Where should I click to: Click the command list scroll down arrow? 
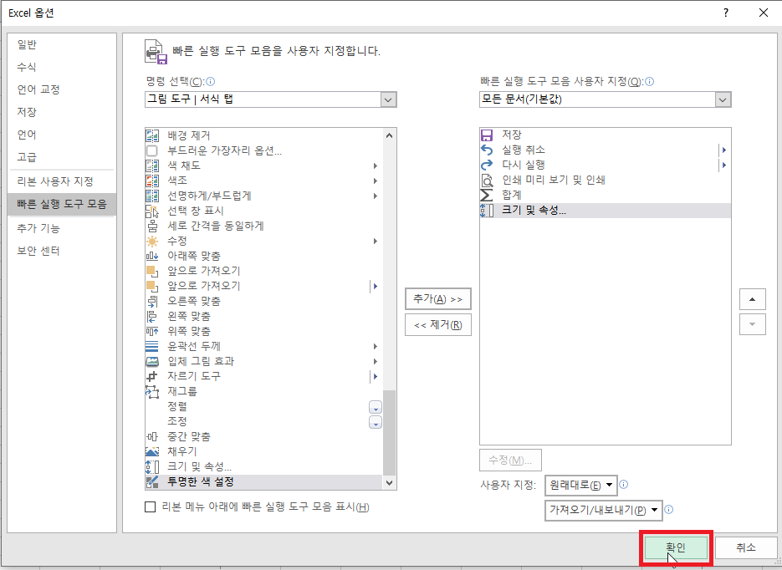[x=389, y=483]
